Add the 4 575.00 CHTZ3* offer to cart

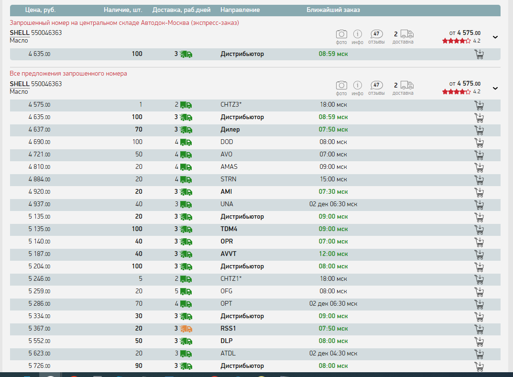pyautogui.click(x=479, y=105)
